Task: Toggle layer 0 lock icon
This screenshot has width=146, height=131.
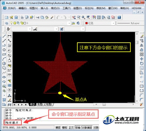Action: click(22, 23)
